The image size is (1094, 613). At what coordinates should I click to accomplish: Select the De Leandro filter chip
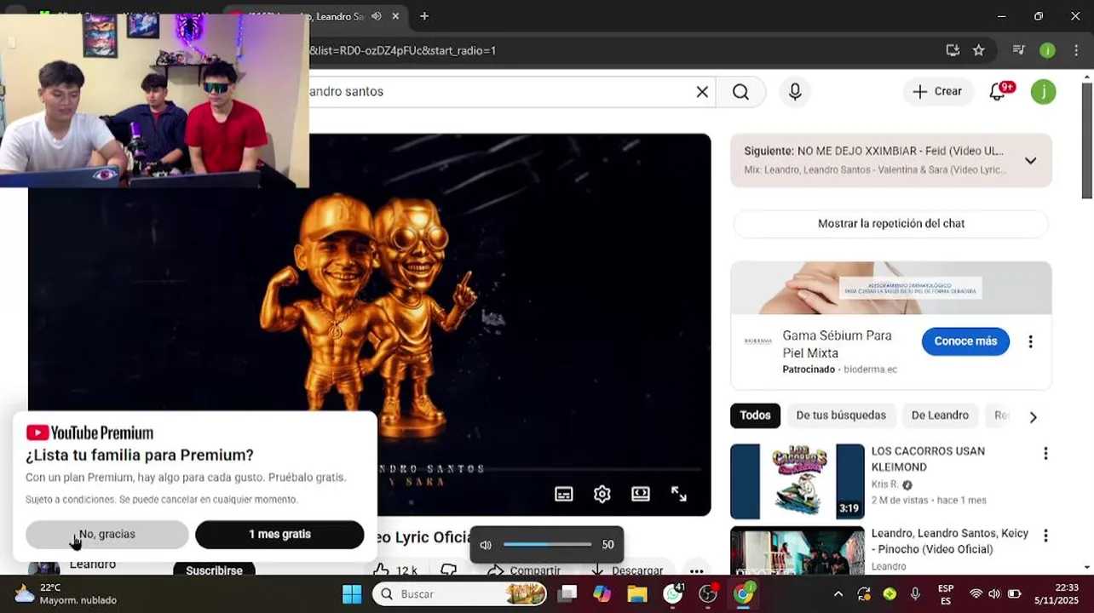[x=940, y=415]
